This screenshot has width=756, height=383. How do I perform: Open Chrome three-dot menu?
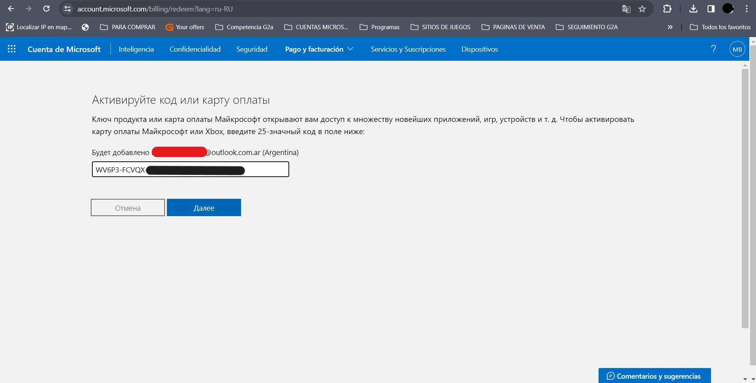[x=747, y=9]
